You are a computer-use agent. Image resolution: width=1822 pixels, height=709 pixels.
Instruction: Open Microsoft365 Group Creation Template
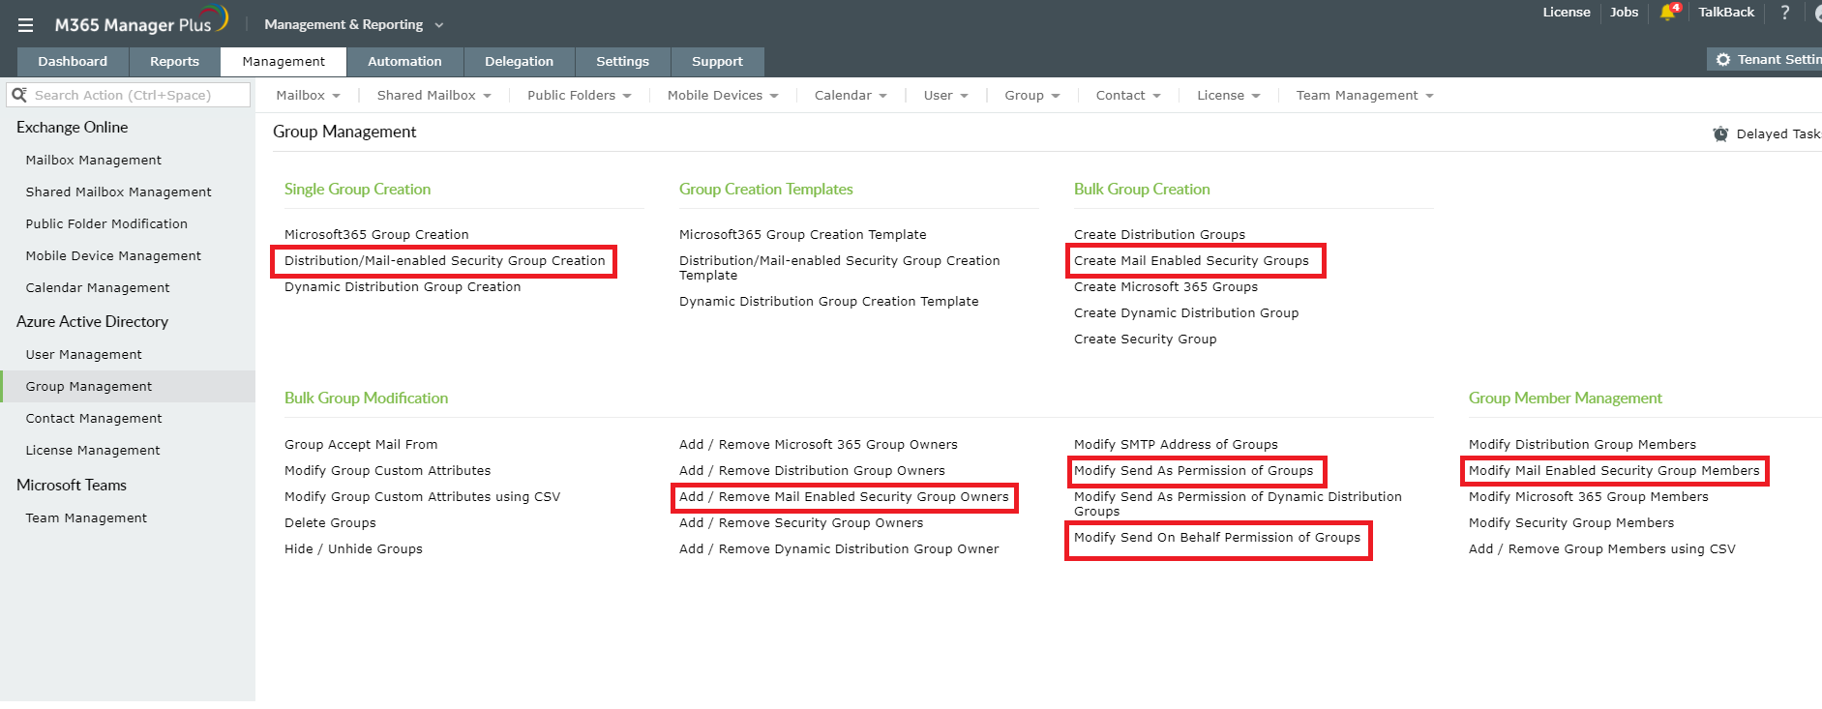click(x=803, y=234)
